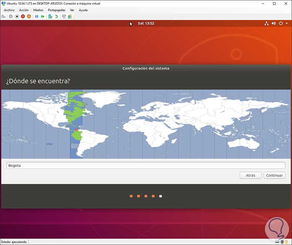Screen dimensions: 292x245
Task: Open the Archivo menu
Action: [9, 10]
